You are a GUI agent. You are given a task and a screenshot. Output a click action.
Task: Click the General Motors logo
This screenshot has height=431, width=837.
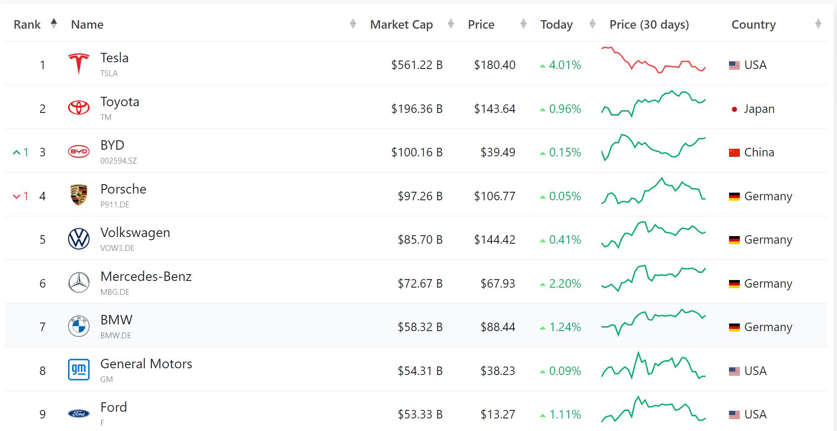coord(79,370)
